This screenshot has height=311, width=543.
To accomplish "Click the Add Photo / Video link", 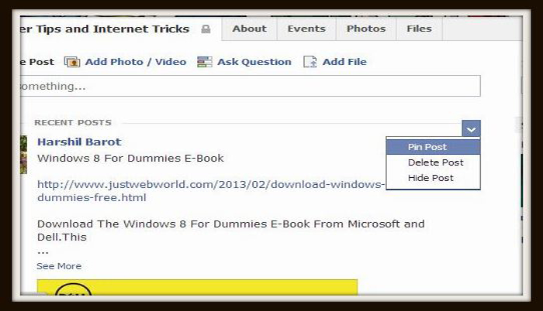I will click(136, 62).
